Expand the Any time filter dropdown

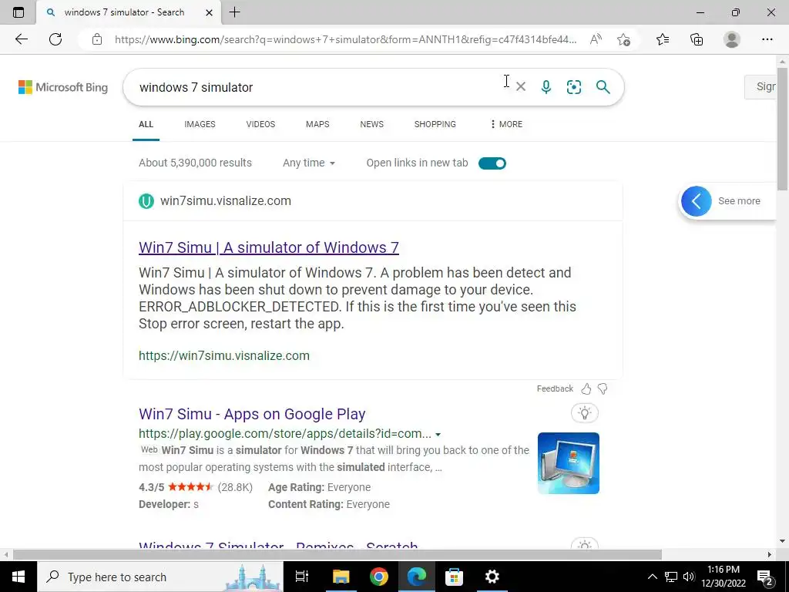(x=308, y=163)
